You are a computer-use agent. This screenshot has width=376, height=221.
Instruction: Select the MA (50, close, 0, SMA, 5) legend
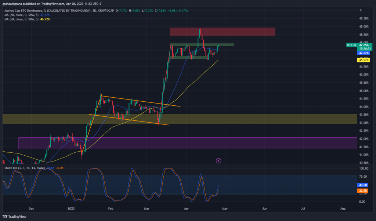(21, 19)
